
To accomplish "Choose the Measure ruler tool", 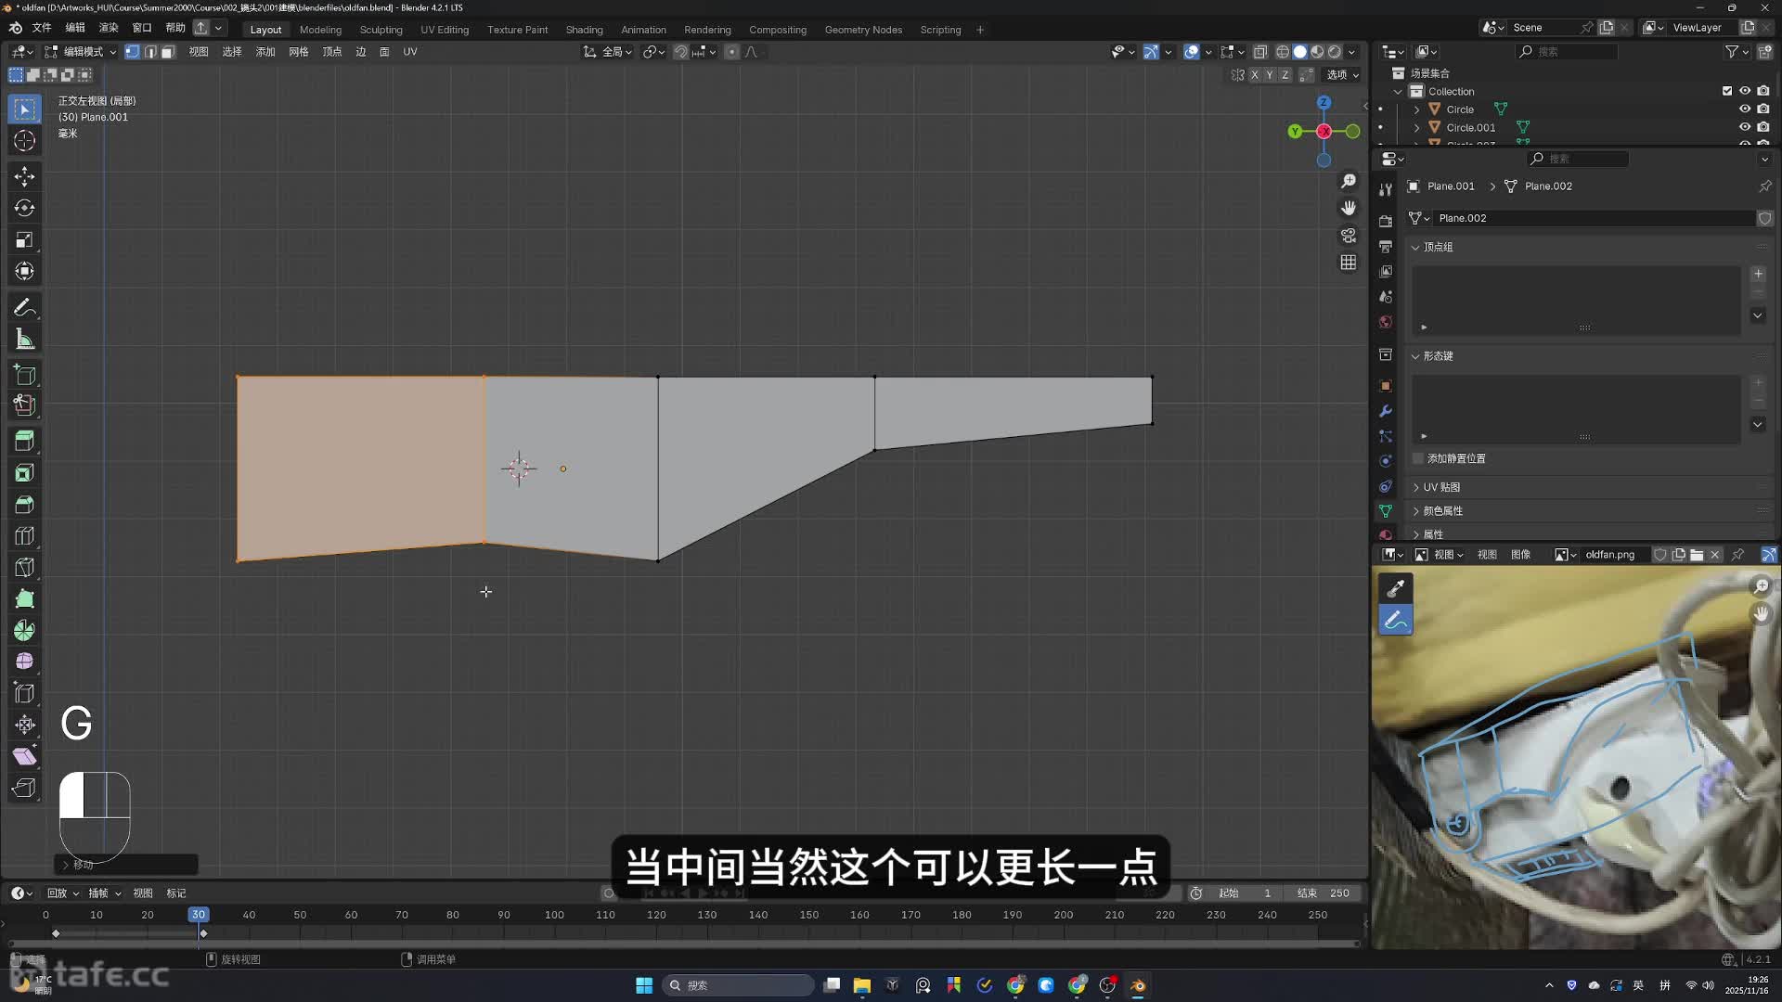I will tap(25, 340).
